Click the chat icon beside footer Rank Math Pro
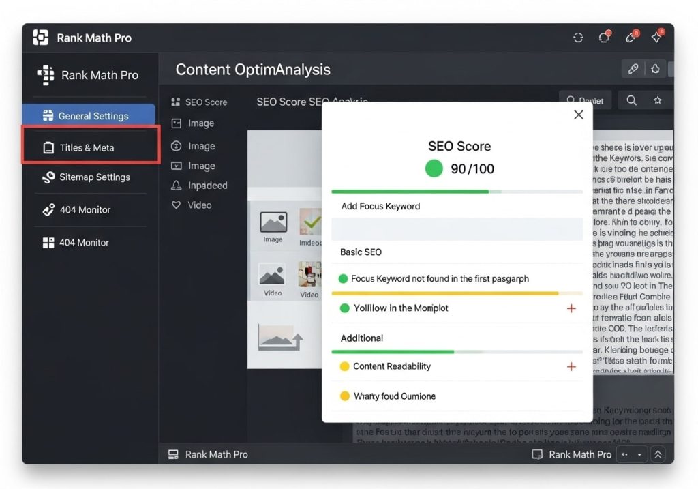This screenshot has width=698, height=489. (537, 454)
